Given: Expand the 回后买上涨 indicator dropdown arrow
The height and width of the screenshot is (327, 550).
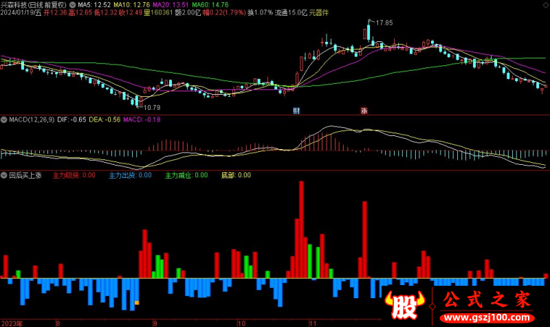Looking at the screenshot, I should click(x=4, y=175).
